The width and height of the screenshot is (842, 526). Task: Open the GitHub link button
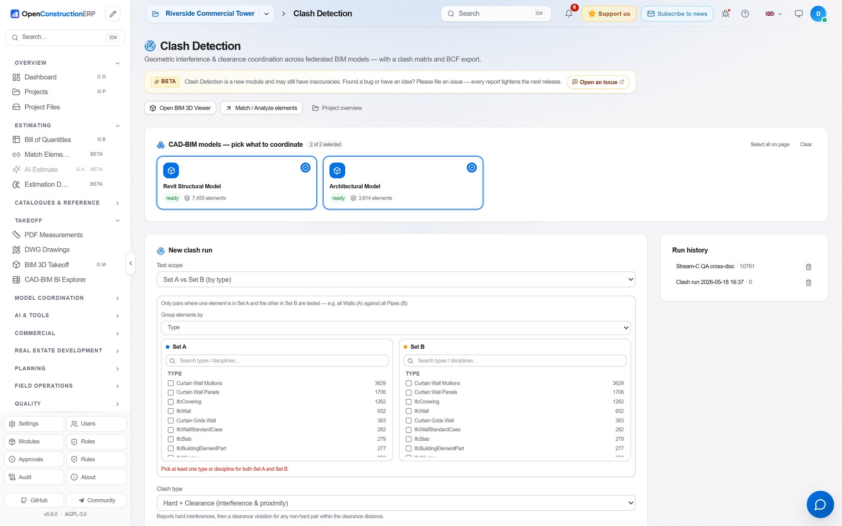tap(34, 500)
